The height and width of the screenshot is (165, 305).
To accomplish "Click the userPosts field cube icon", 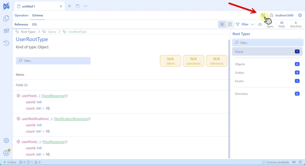I will click(18, 141).
